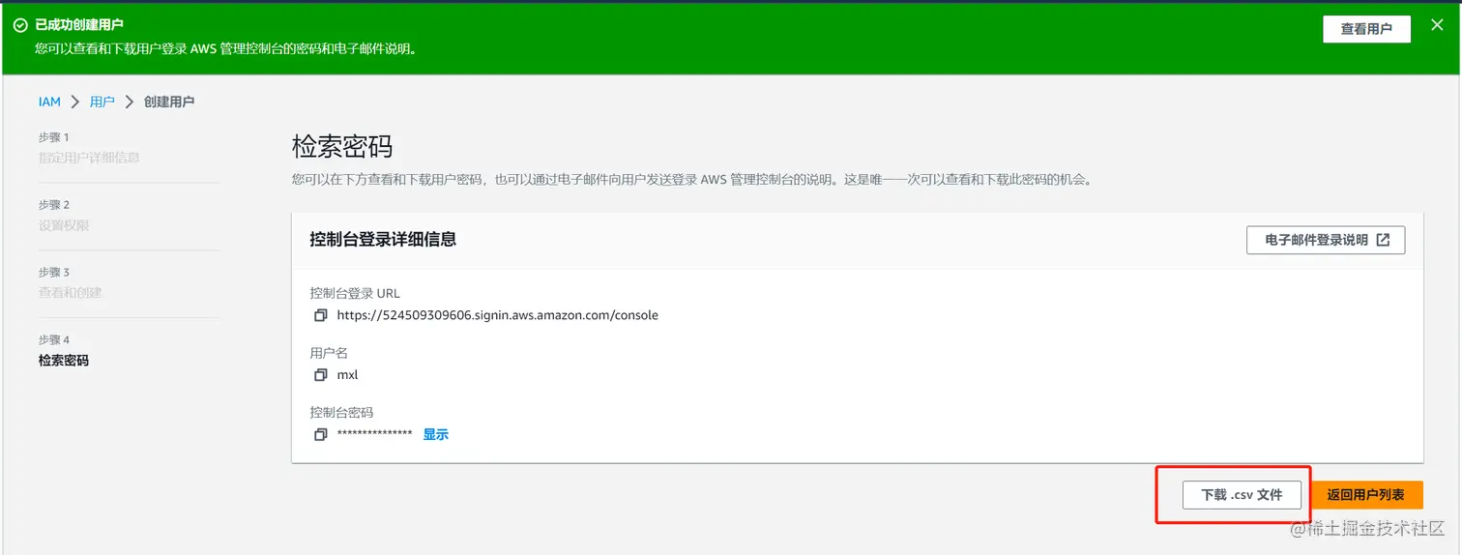
Task: Copy the console sign-in URL
Action: pos(321,316)
